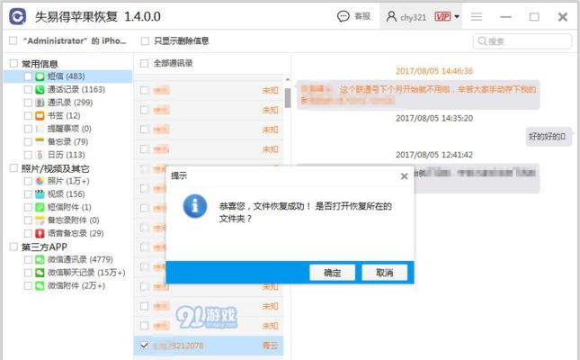Select the 短信附件 icon
This screenshot has width=580, height=360.
click(x=40, y=207)
